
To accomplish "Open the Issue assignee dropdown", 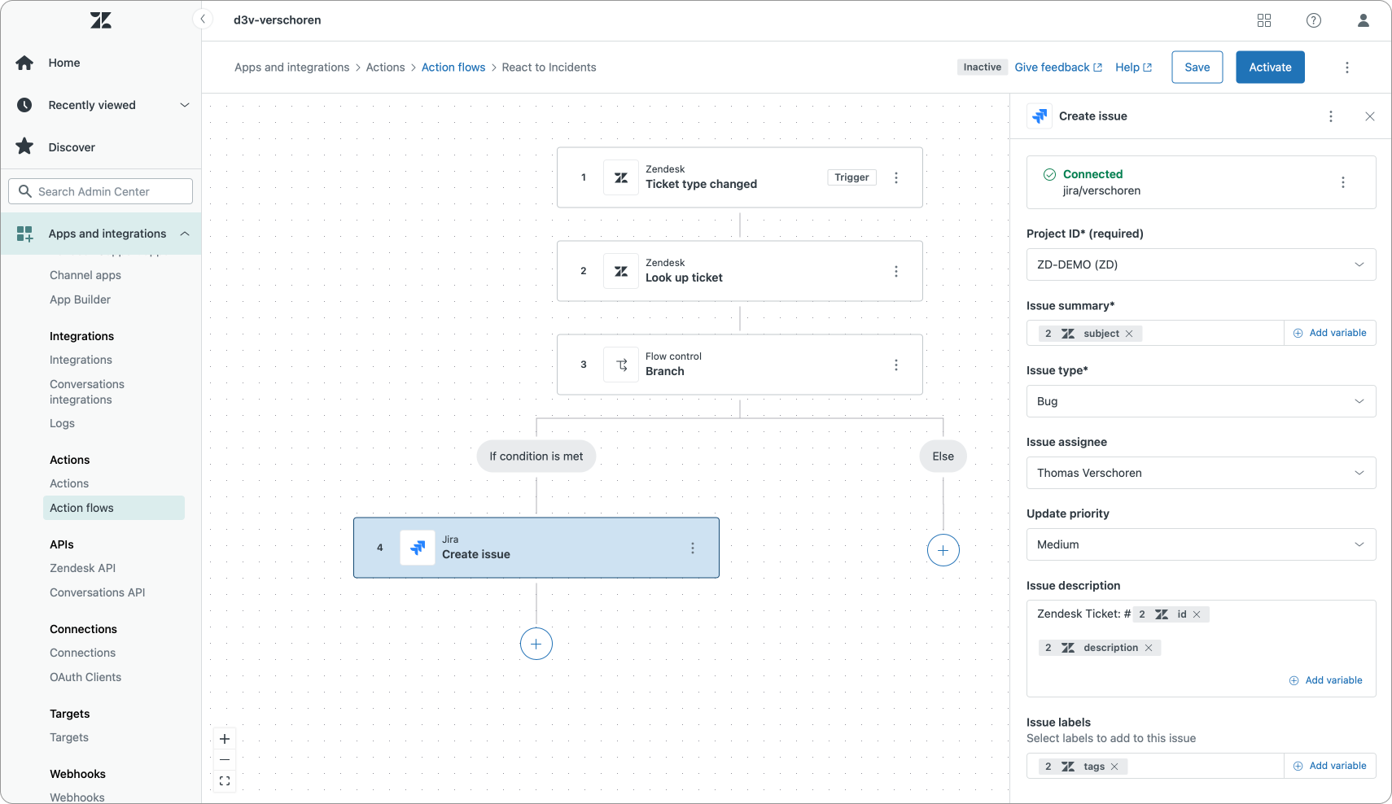I will point(1202,473).
